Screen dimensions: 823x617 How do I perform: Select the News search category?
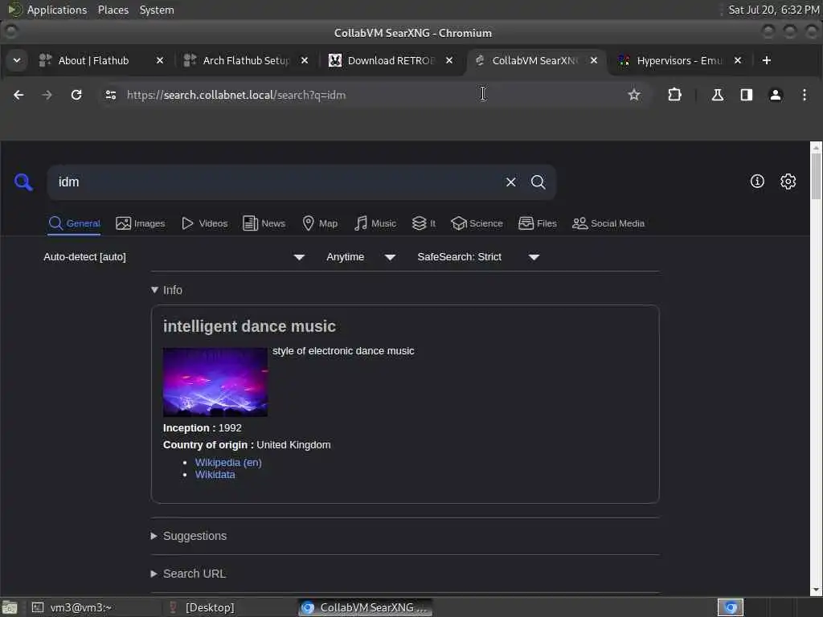coord(264,223)
